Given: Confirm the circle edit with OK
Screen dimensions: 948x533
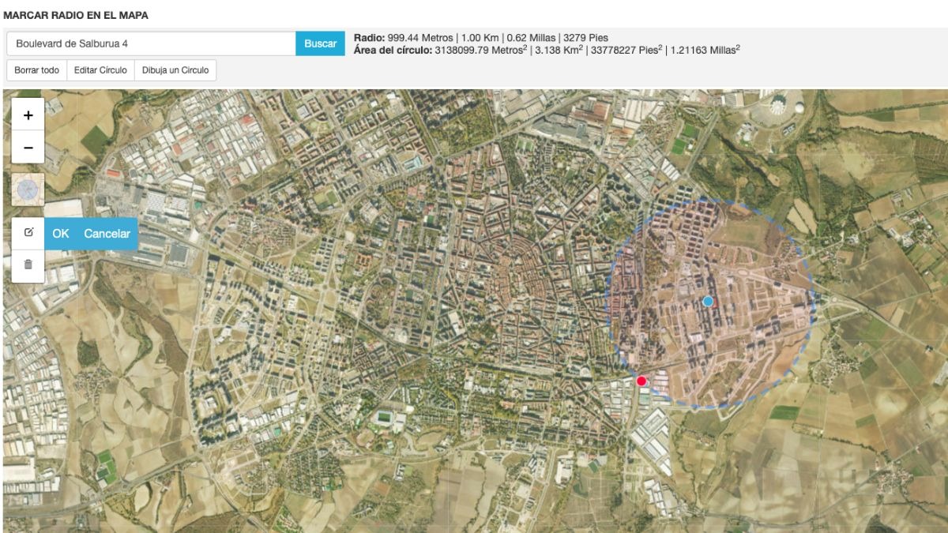Looking at the screenshot, I should point(59,234).
